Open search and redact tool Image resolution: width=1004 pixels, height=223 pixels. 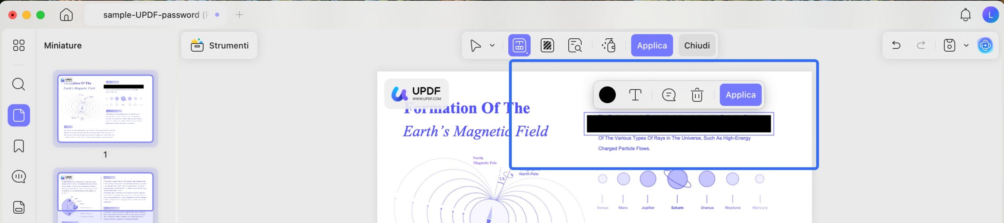click(x=575, y=45)
